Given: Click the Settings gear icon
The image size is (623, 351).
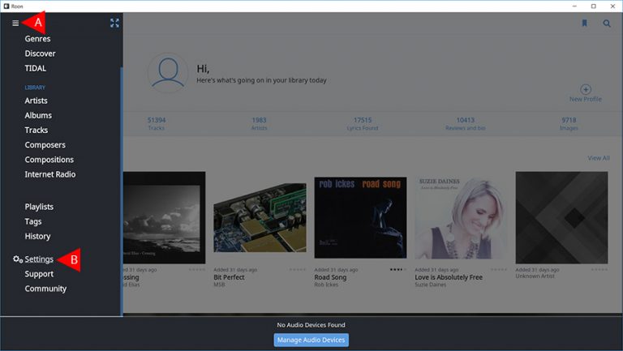Looking at the screenshot, I should (17, 259).
